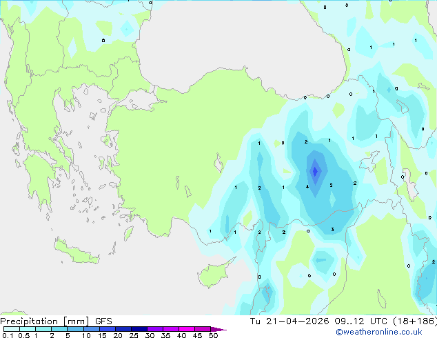Screen dimensions: 437x338
Task: Click the '15' label under the legend
Action: (102, 335)
